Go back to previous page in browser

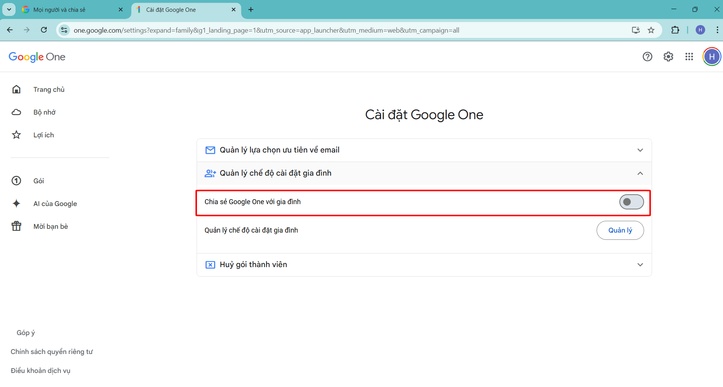(10, 30)
